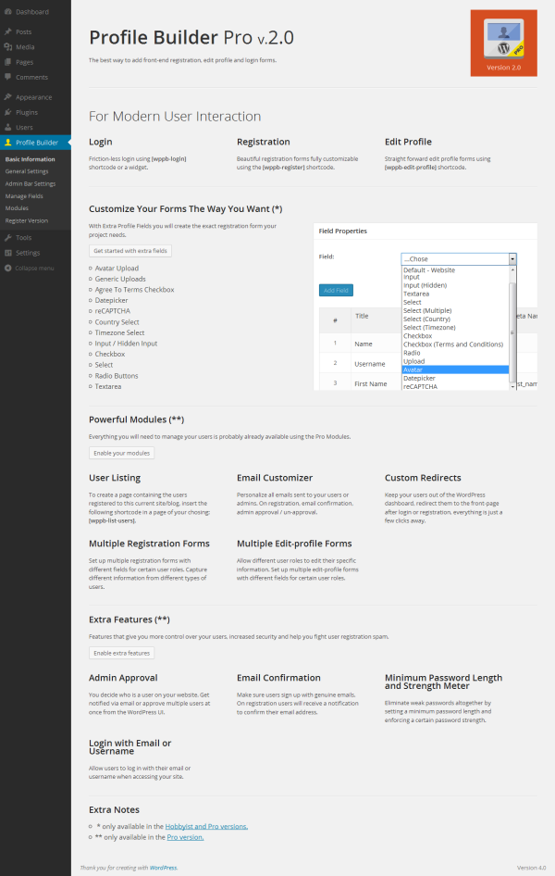The height and width of the screenshot is (876, 555).
Task: Select Checkbox (Terms and Conditions) option
Action: (x=453, y=344)
